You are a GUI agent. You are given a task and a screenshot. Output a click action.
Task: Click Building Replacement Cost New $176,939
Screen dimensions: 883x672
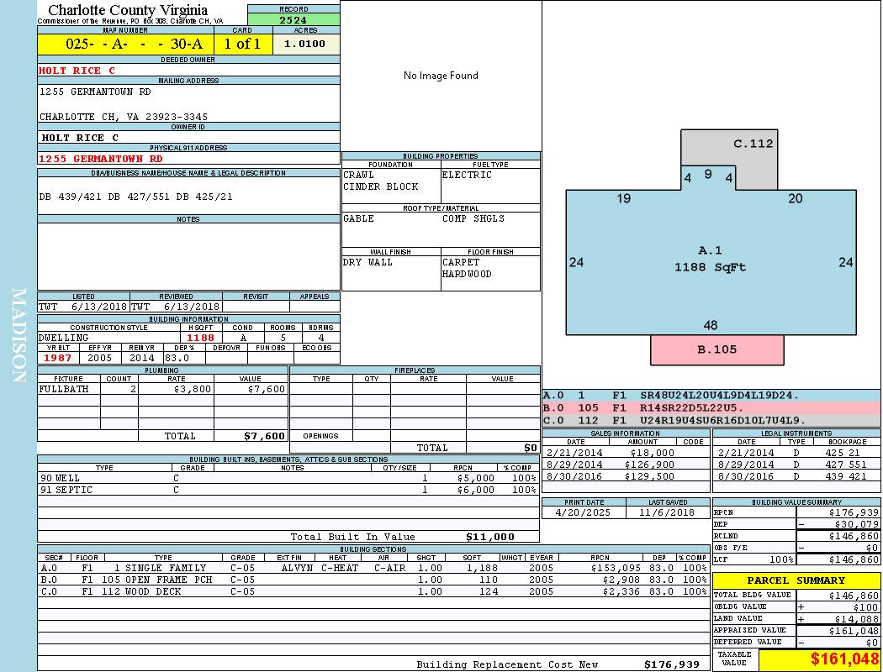tap(672, 664)
